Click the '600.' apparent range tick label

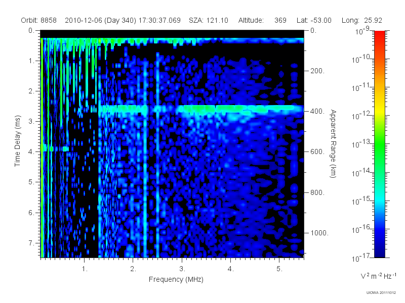pos(317,152)
